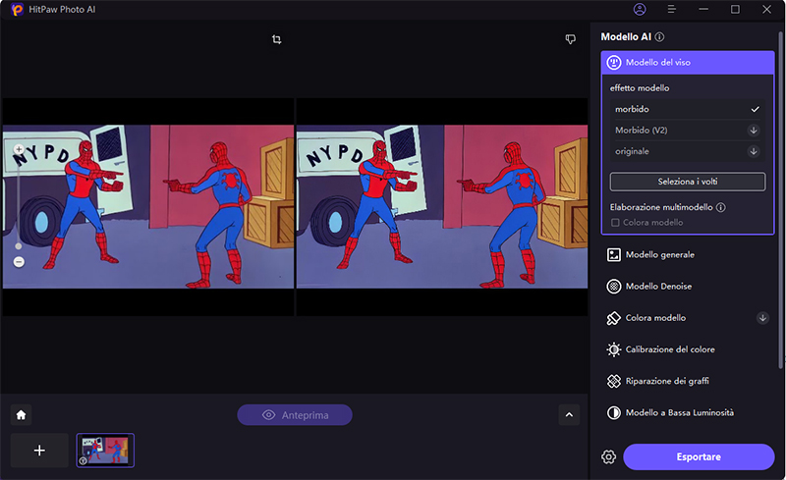Select originale effect option
The height and width of the screenshot is (480, 786).
coord(687,151)
